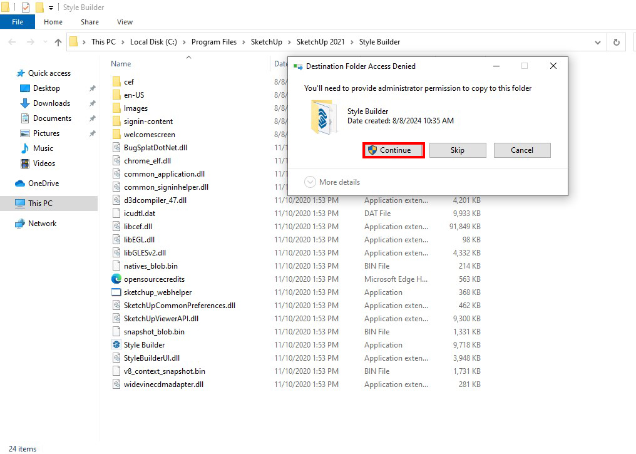Click the Up directory arrow

point(58,42)
